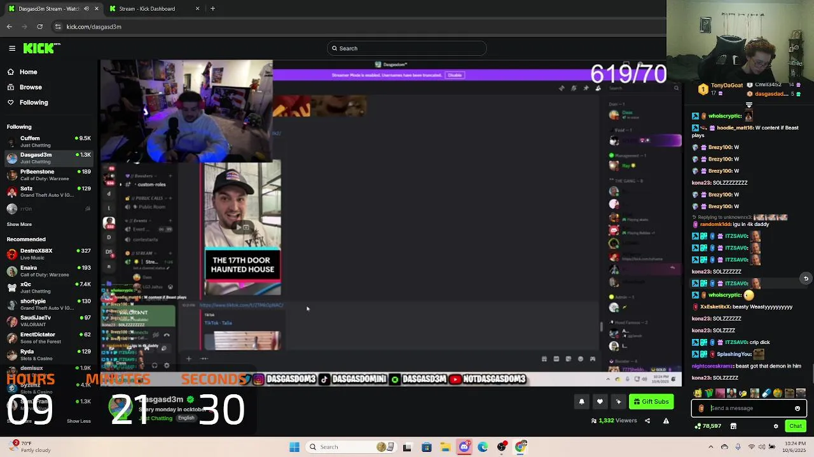Viewport: 814px width, 457px height.
Task: Open Browse in Kick sidebar
Action: click(31, 88)
